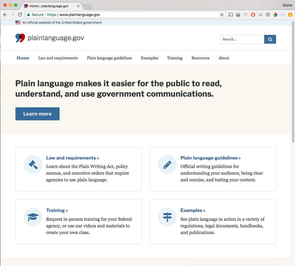Follow the Law and requirements » link

point(72,158)
